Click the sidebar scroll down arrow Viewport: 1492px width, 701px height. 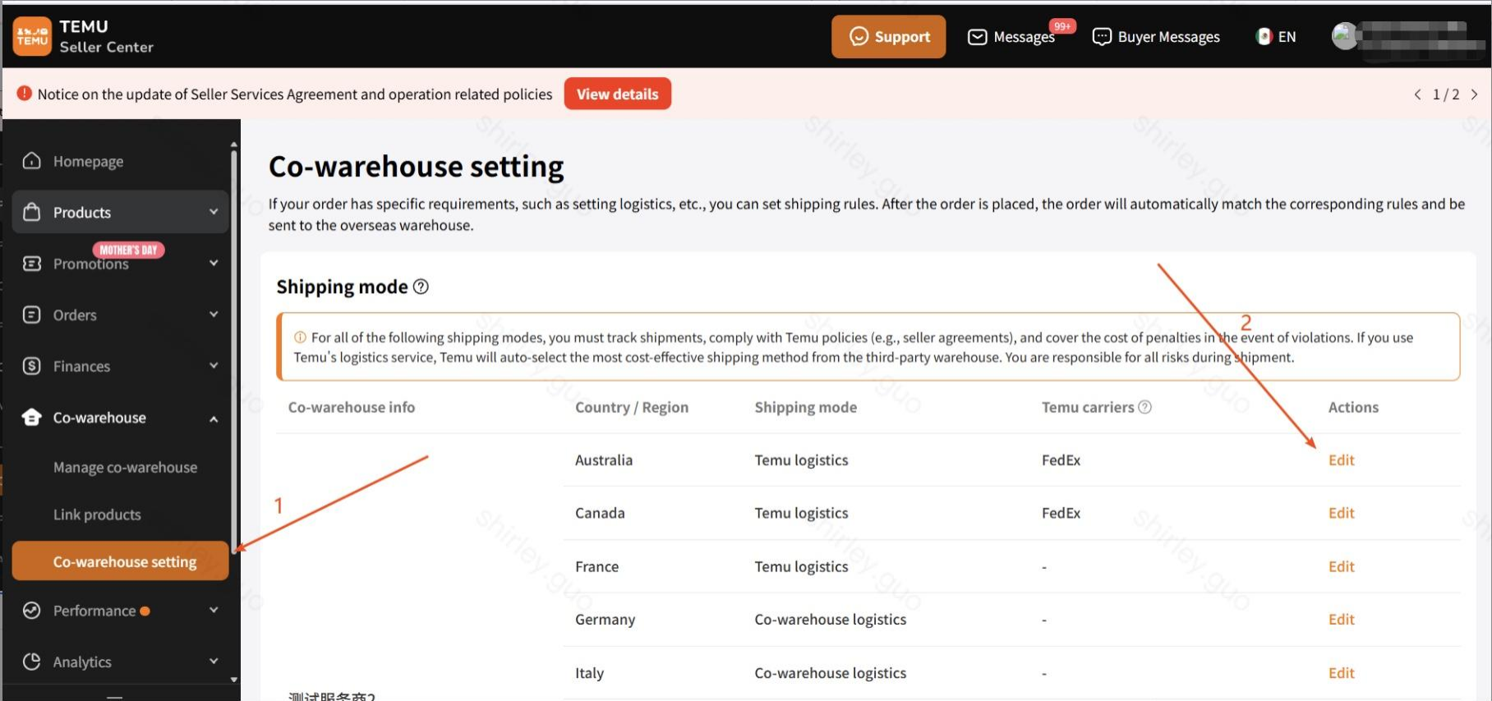click(234, 680)
